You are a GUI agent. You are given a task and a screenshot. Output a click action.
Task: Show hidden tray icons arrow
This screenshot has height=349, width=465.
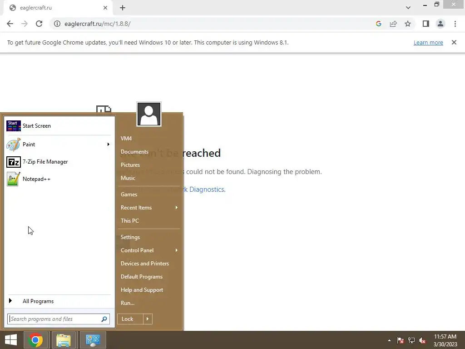[389, 340]
